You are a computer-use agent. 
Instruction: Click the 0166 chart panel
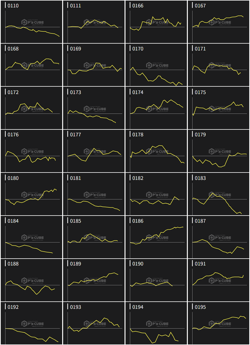156,22
